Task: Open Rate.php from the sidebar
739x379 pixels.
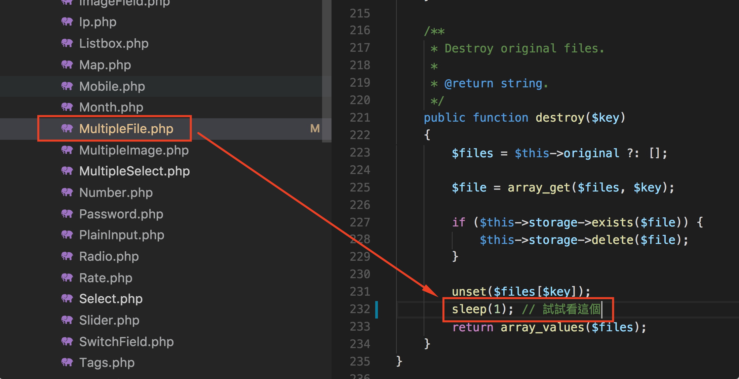Action: [106, 278]
